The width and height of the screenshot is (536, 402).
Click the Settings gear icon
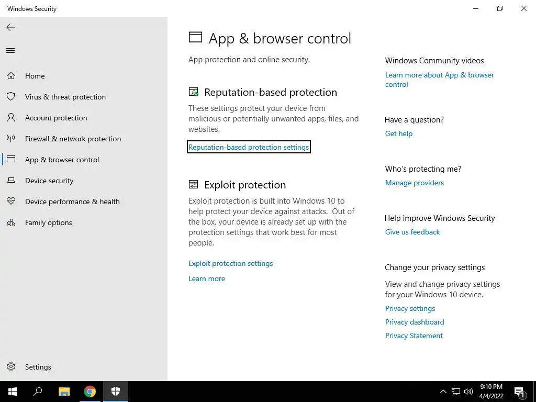11,366
